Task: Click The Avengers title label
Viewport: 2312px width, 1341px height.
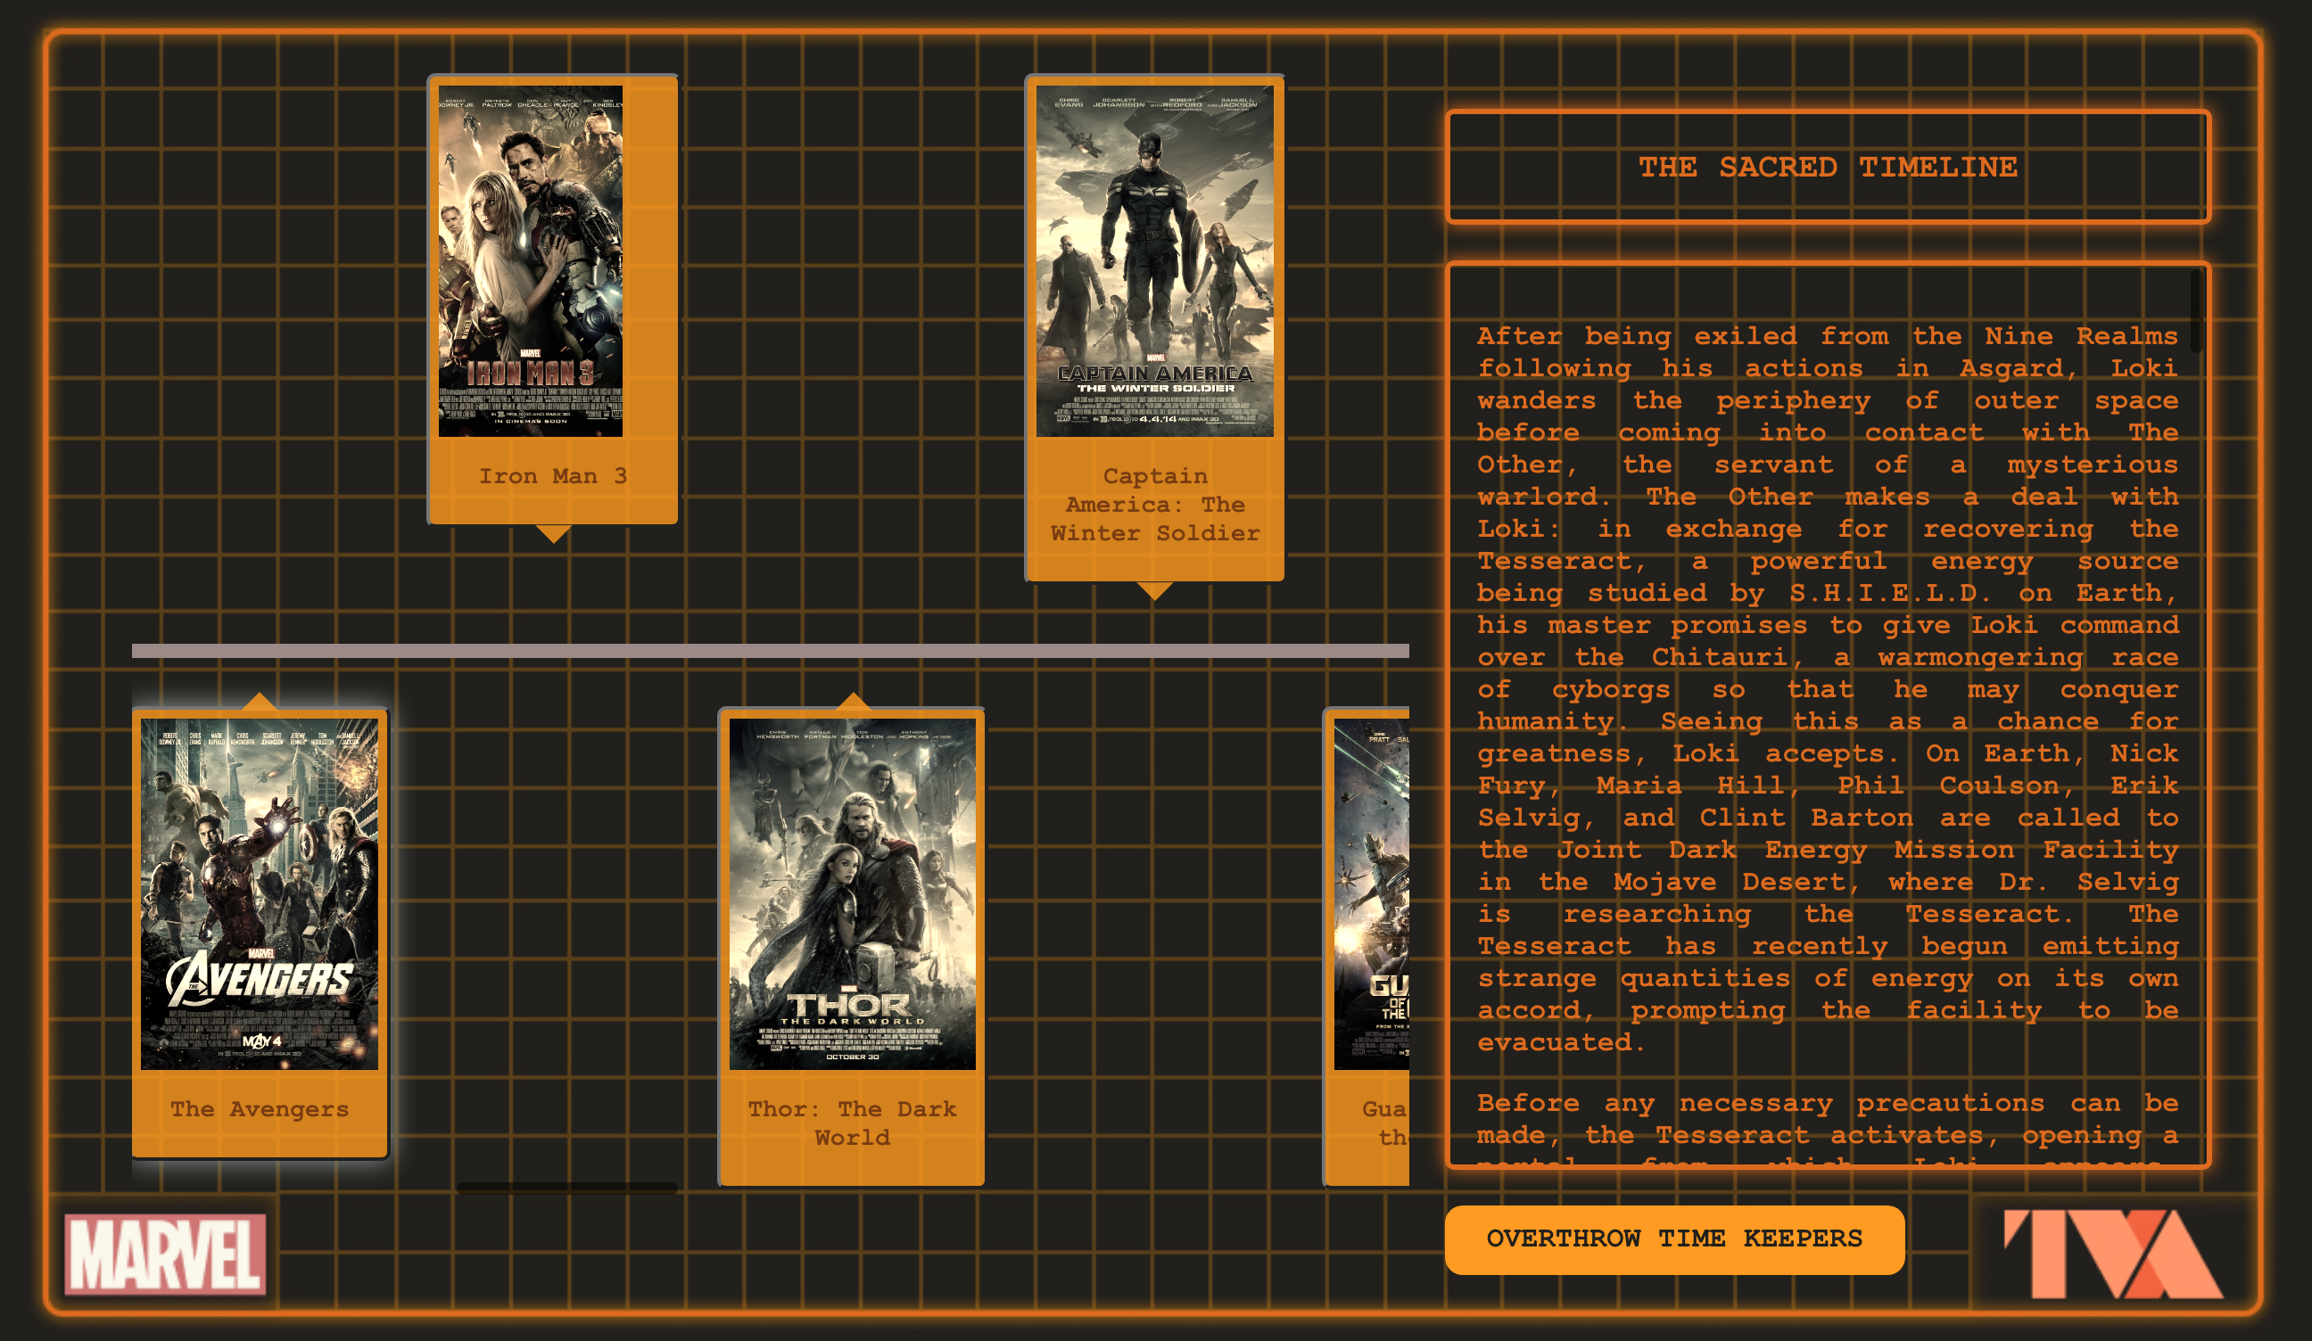Action: click(260, 1109)
